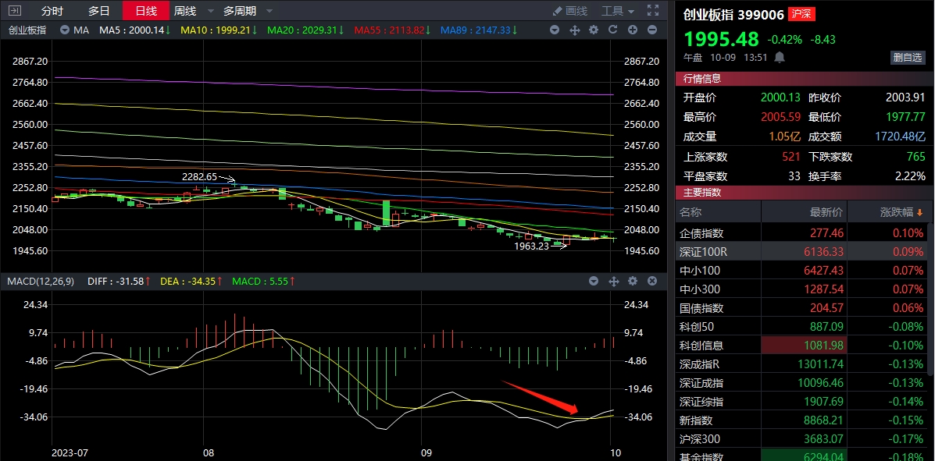This screenshot has width=935, height=461.
Task: Expand the MA indicator selector dropdown
Action: click(555, 30)
